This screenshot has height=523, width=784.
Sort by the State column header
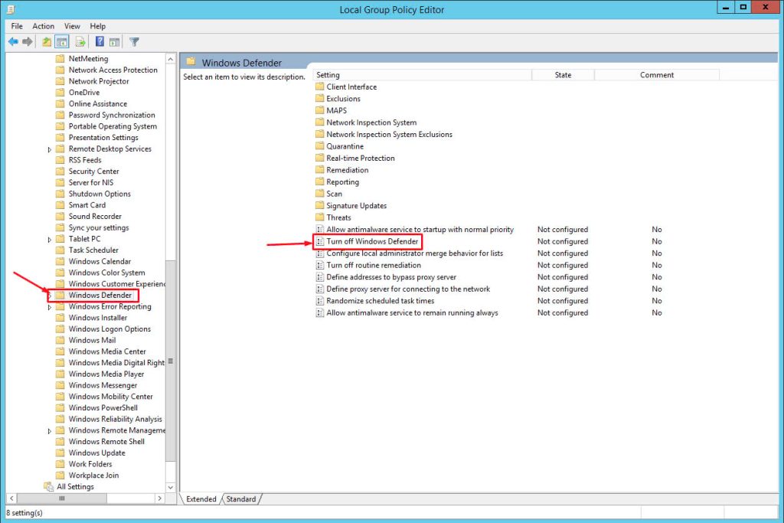point(563,75)
